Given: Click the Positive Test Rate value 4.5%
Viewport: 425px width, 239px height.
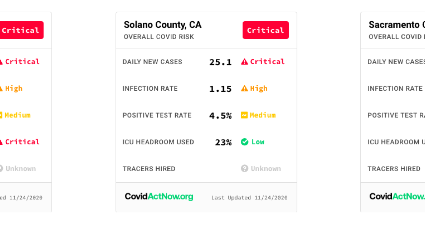Looking at the screenshot, I should (x=220, y=116).
